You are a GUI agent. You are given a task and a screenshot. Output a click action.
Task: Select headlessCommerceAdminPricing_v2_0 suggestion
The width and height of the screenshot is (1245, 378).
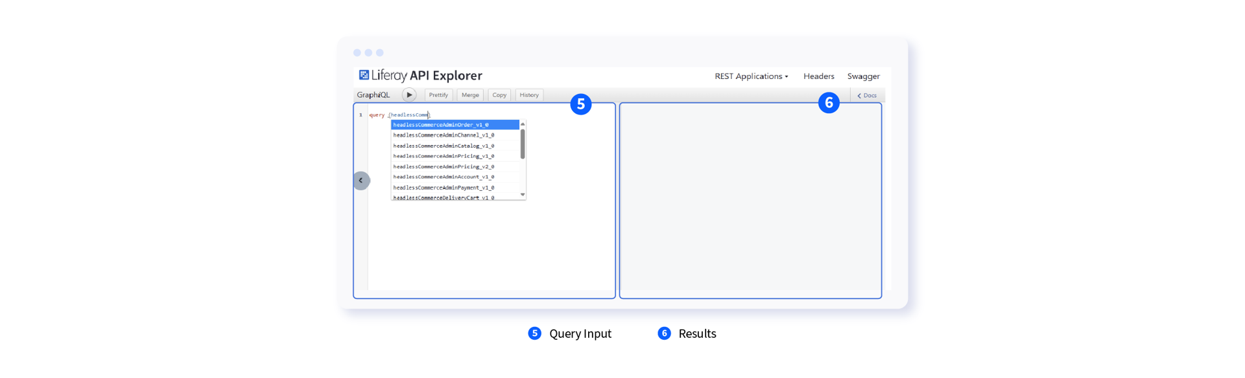(455, 166)
